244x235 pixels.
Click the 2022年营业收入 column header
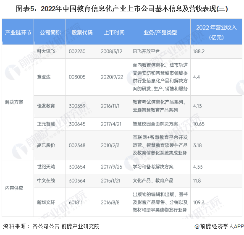coord(216,32)
